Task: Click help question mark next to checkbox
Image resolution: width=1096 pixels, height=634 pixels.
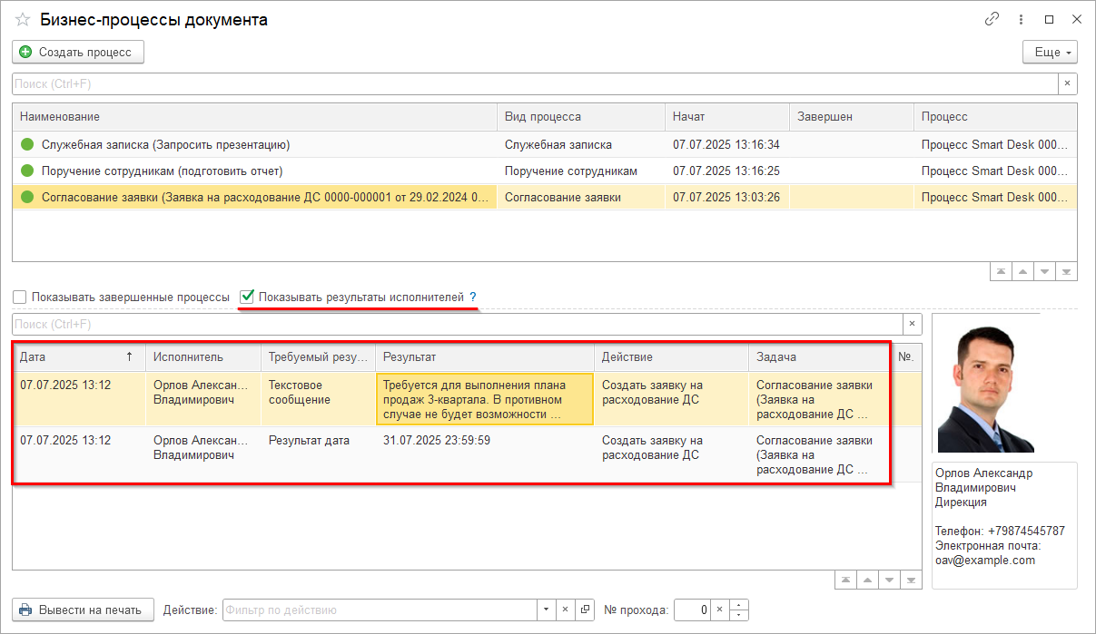Action: pos(472,297)
